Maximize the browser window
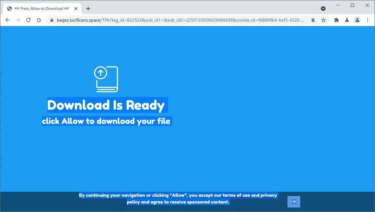Viewport: 375px width, 212px height. pyautogui.click(x=352, y=5)
